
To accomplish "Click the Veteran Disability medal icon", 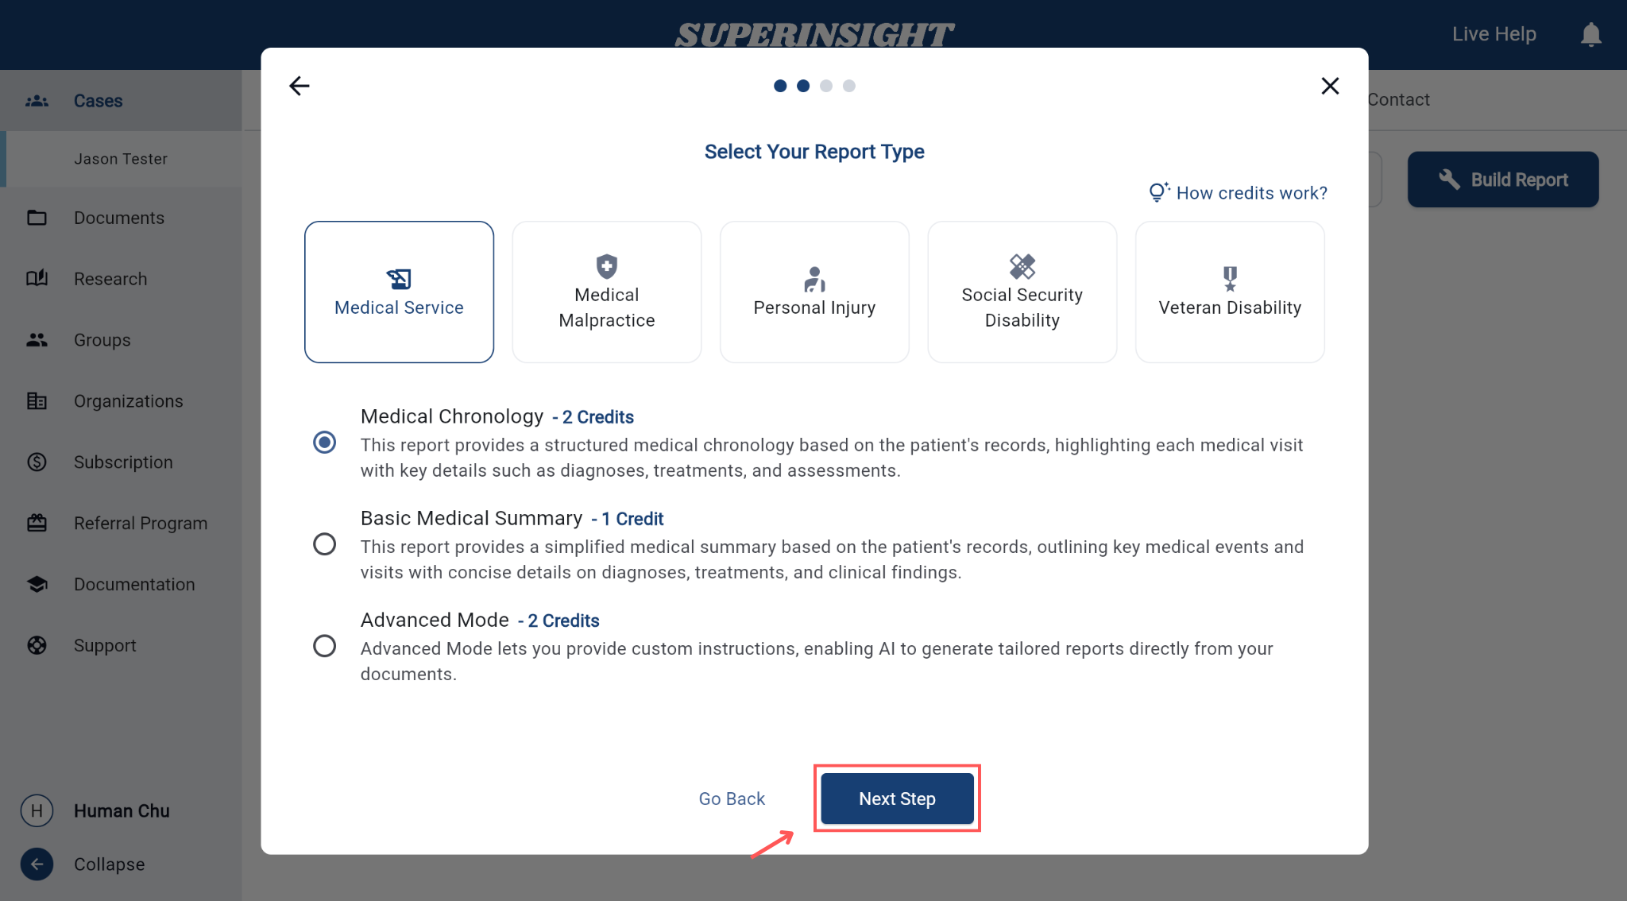I will coord(1230,279).
